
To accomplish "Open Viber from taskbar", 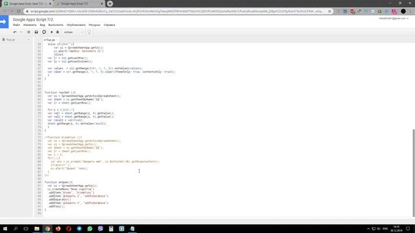I will coord(101,228).
